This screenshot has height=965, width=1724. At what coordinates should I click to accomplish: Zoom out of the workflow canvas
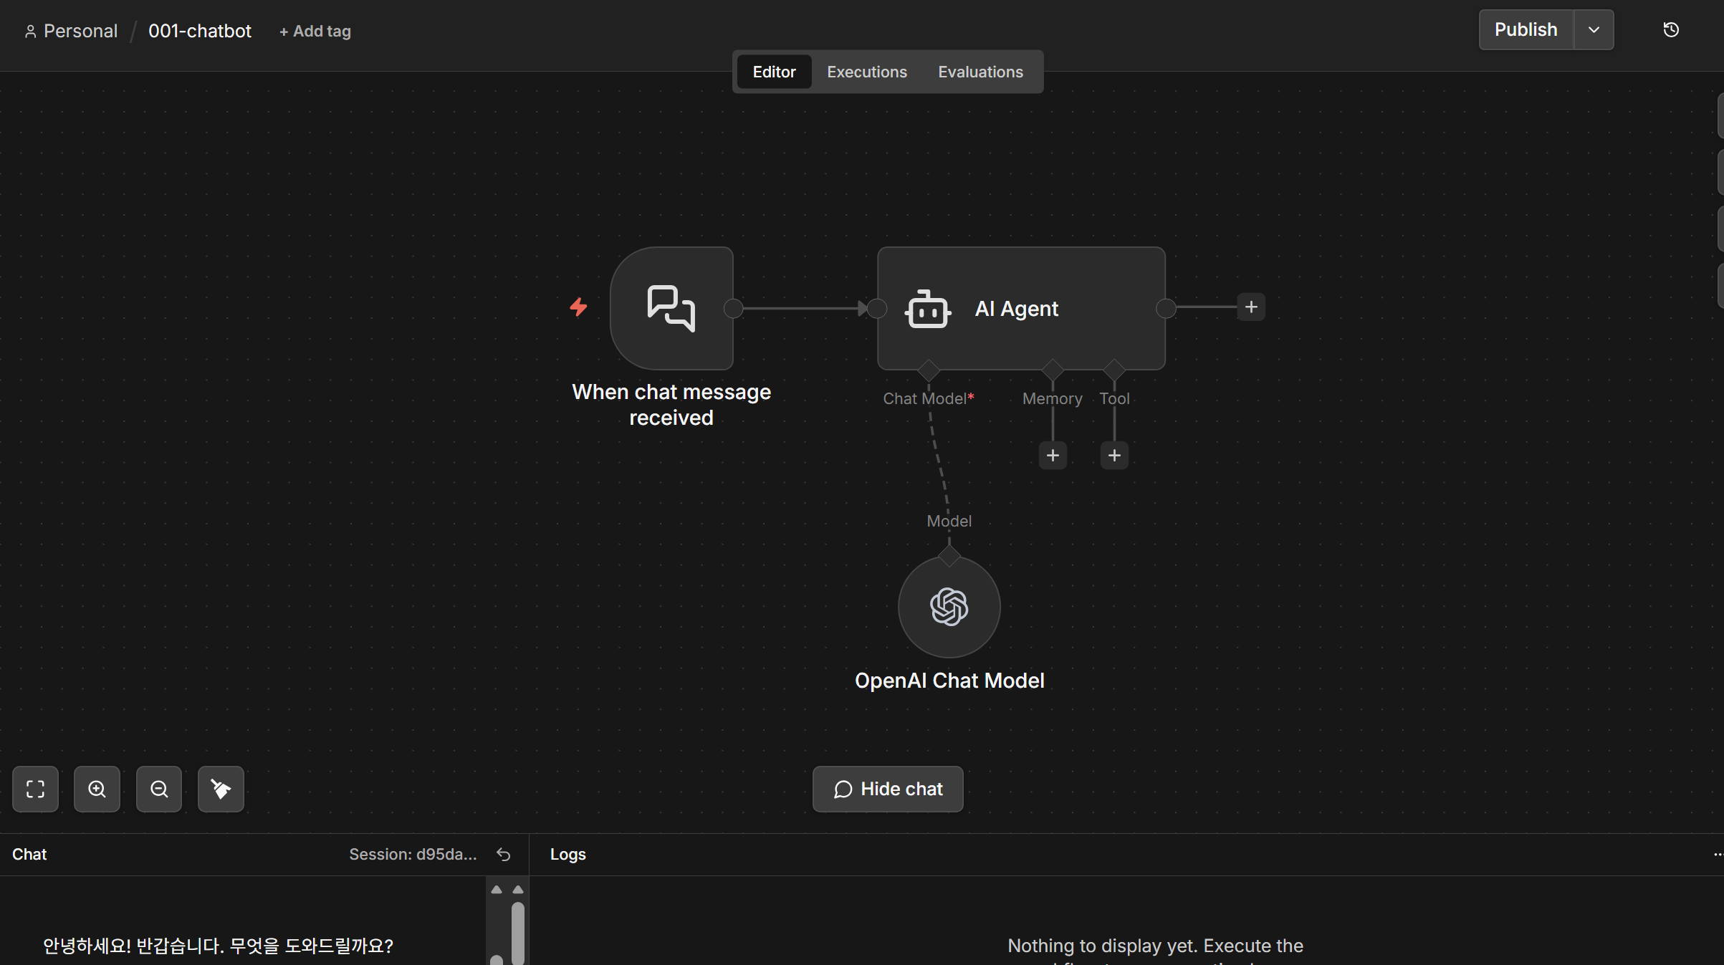pyautogui.click(x=159, y=789)
